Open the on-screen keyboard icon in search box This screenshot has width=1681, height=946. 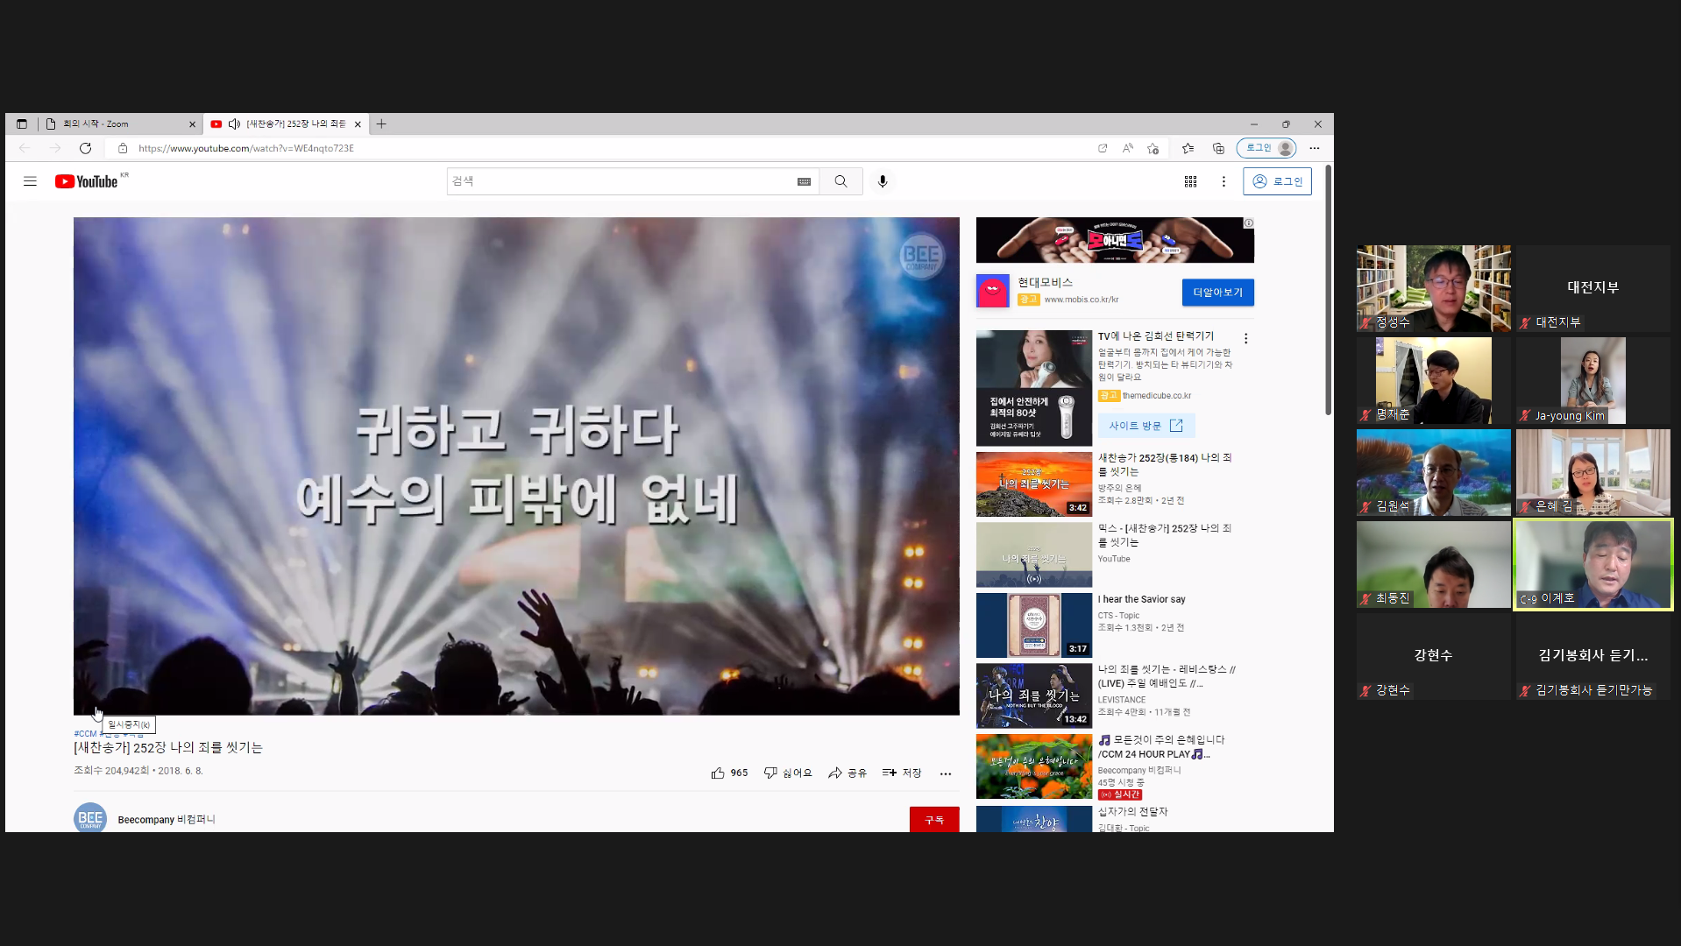pos(804,181)
